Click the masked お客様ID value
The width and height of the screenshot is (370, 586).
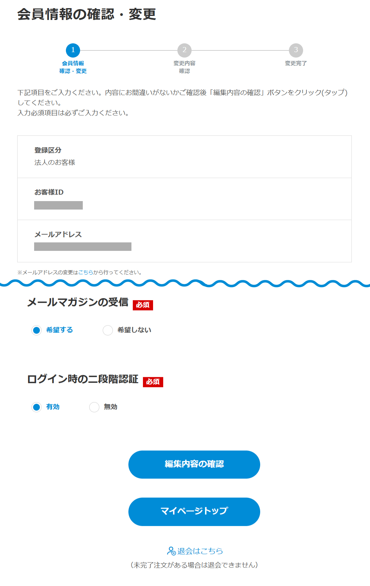58,205
